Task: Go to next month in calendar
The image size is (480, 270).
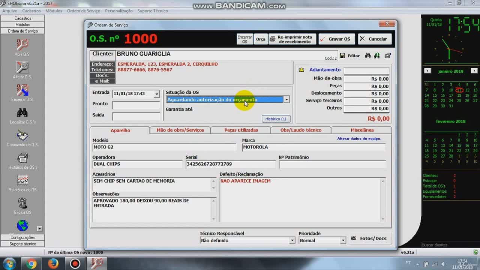Action: (x=474, y=71)
